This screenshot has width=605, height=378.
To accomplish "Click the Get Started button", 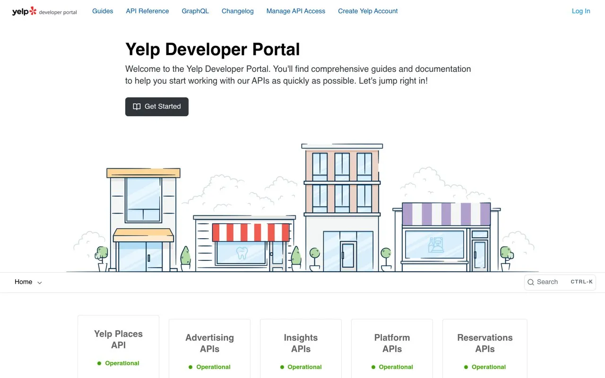I will (x=157, y=107).
